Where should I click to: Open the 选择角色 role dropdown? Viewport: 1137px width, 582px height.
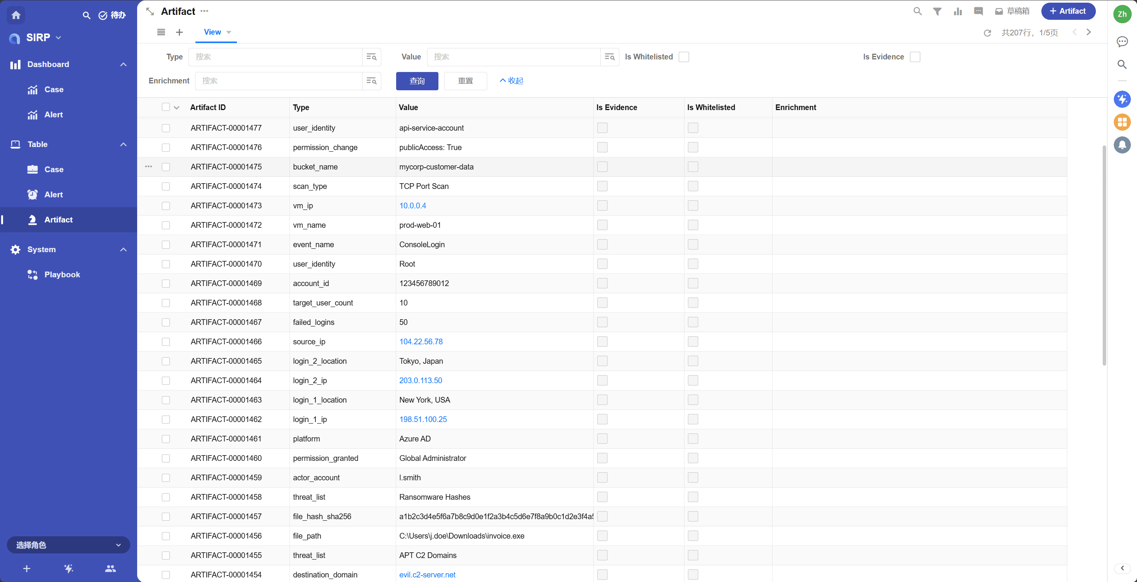coord(69,545)
